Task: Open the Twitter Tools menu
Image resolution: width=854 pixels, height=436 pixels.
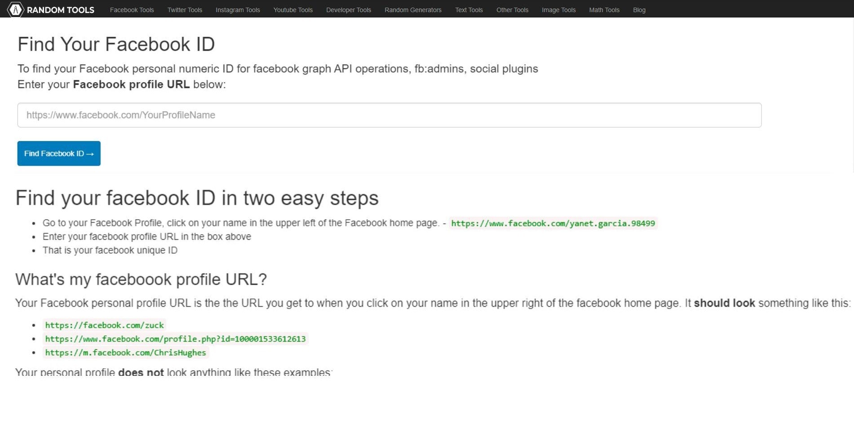Action: click(185, 10)
